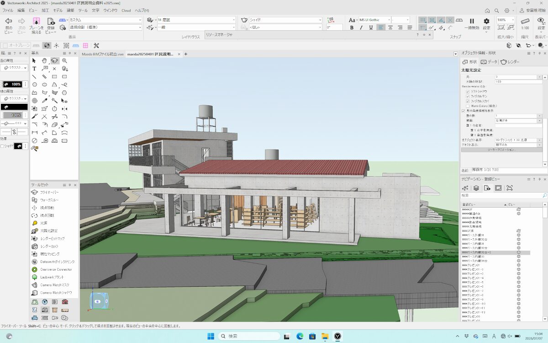
Task: Open the MS UI Gothic font dropdown
Action: point(375,20)
